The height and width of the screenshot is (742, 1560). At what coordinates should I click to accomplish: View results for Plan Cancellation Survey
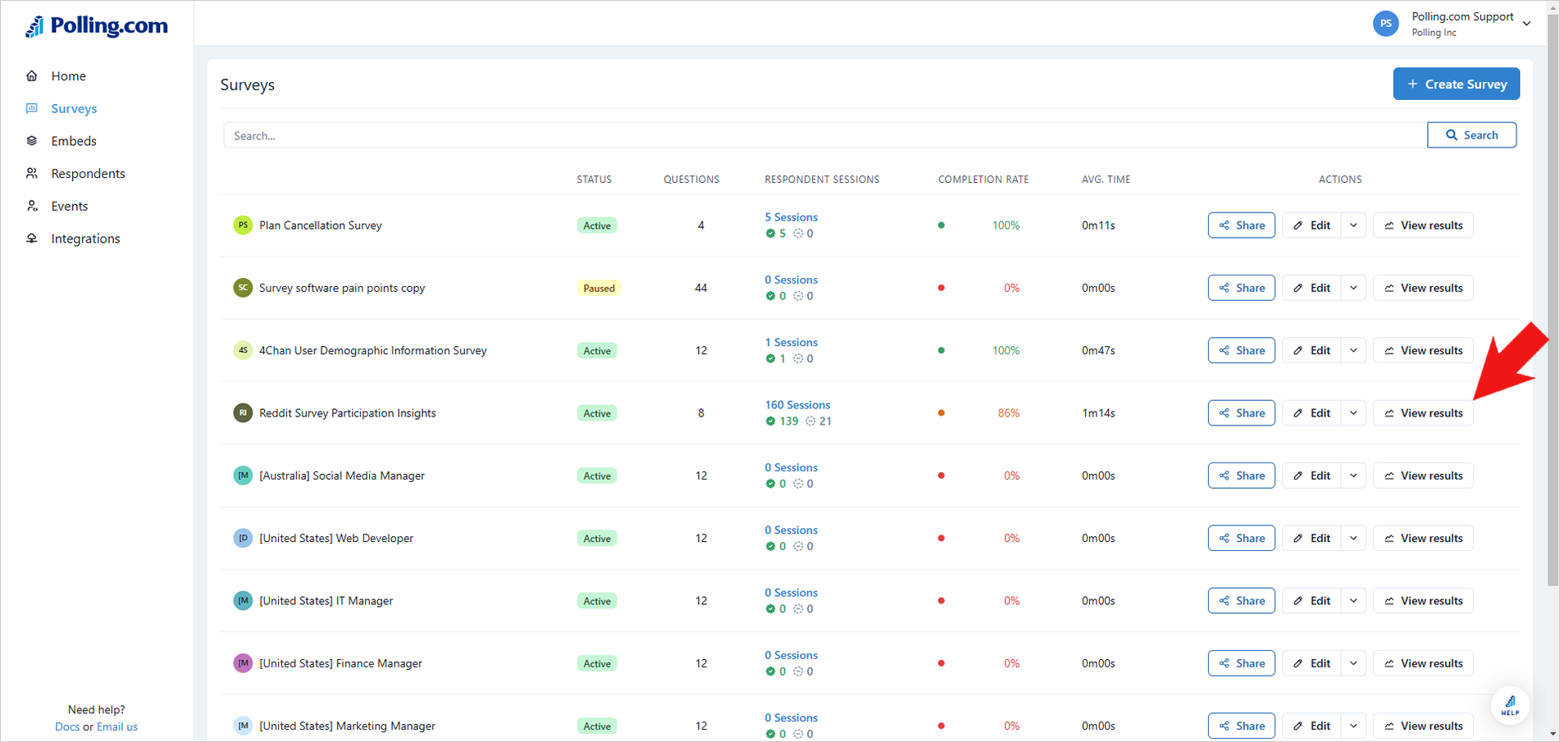tap(1423, 225)
